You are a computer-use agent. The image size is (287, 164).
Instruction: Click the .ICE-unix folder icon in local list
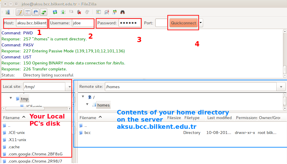(x=4, y=133)
